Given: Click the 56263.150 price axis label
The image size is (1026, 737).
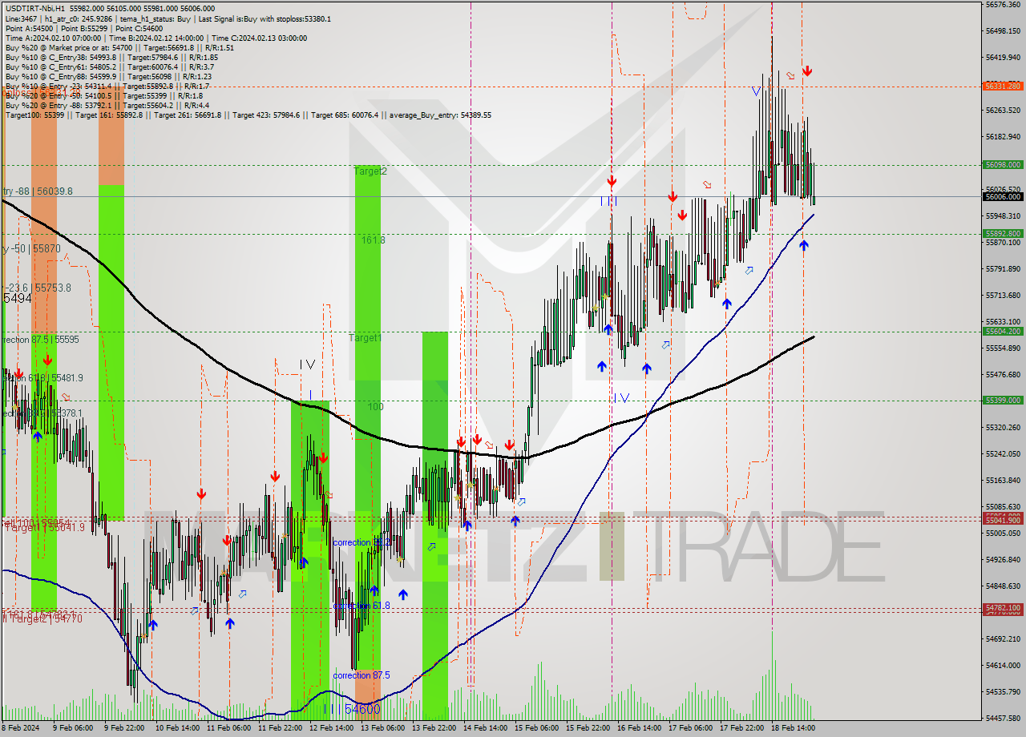Looking at the screenshot, I should click(1003, 111).
